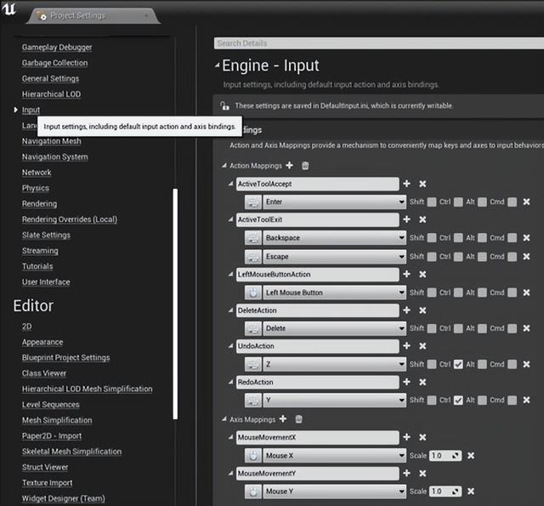The height and width of the screenshot is (506, 544).
Task: Open Garbage Collection settings
Action: click(54, 63)
